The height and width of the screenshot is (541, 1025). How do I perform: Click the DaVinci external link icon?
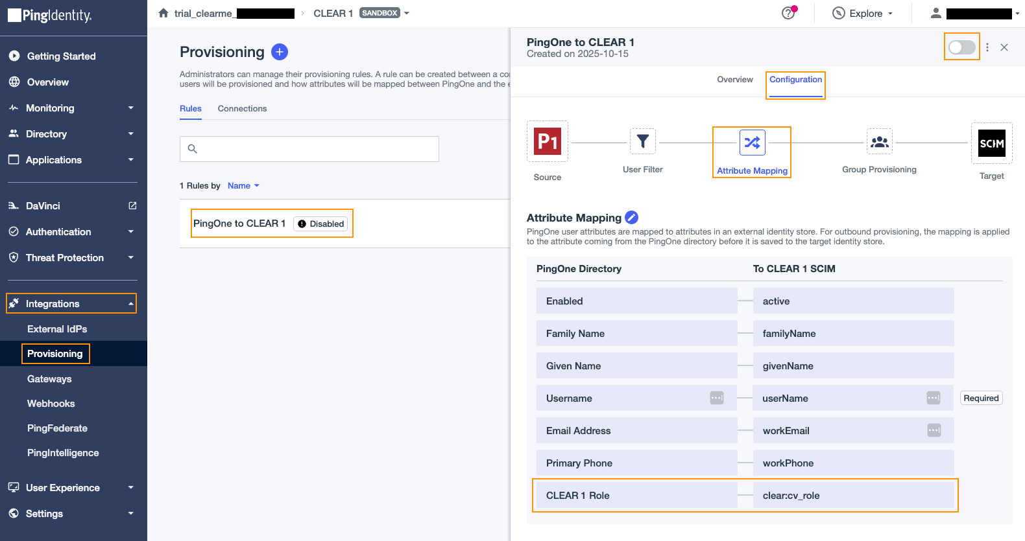[x=132, y=206]
